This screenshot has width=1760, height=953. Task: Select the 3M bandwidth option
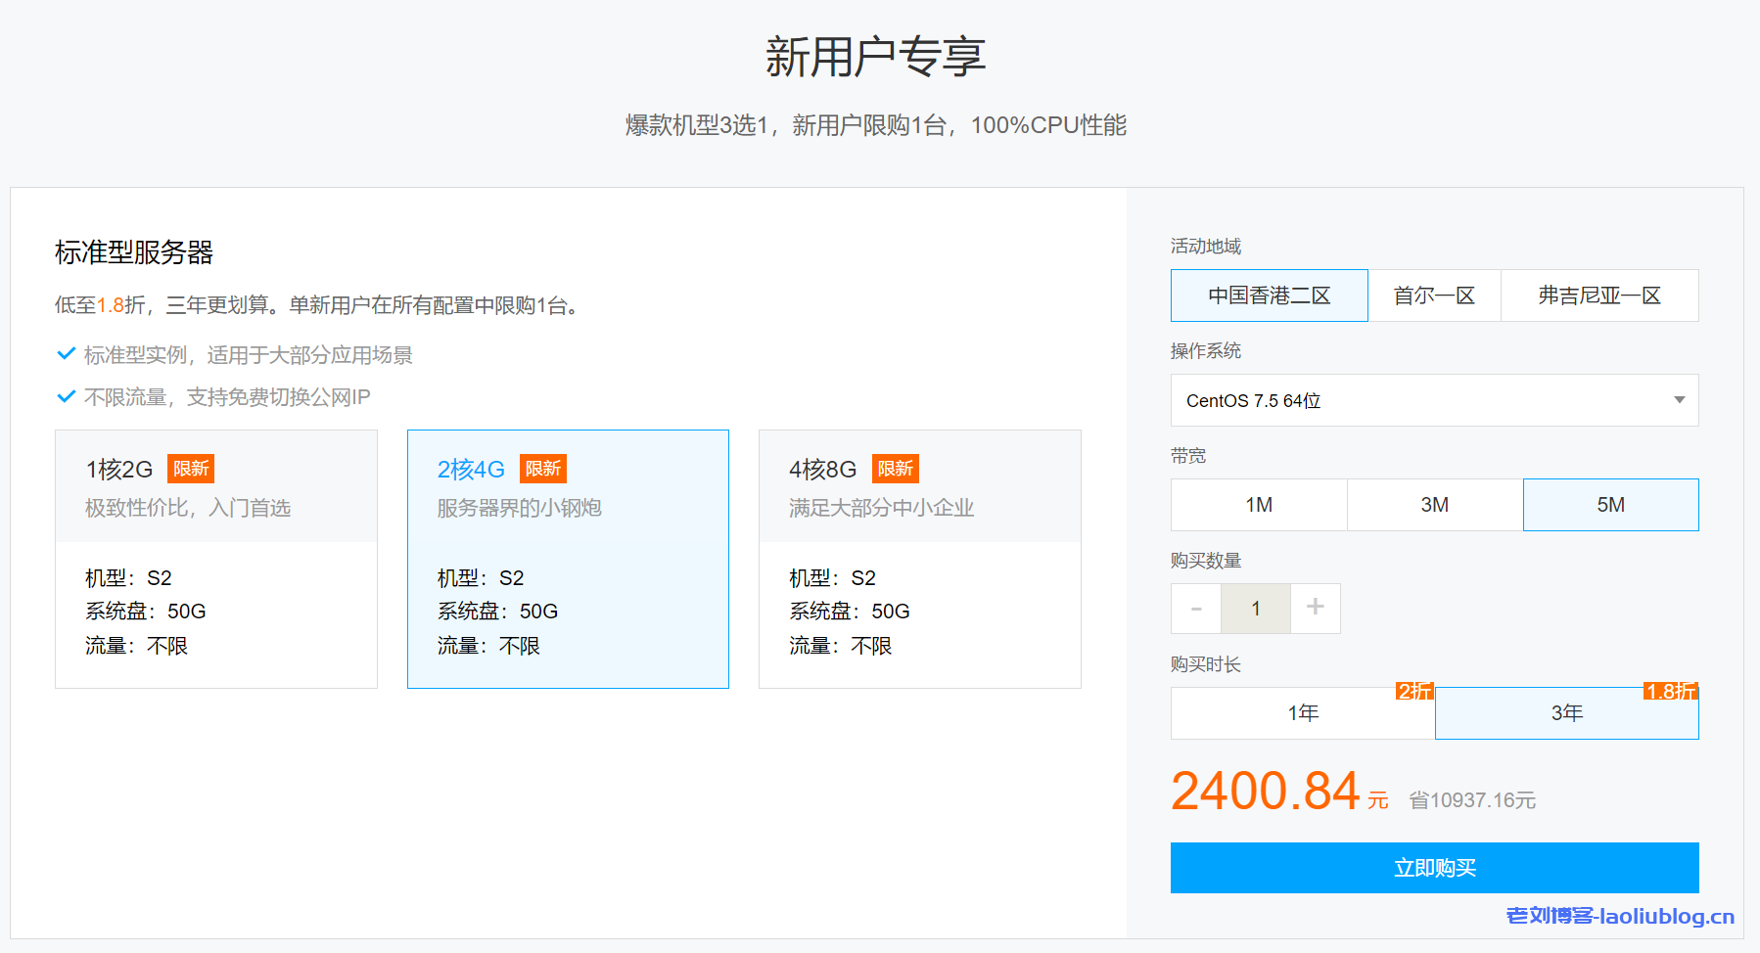click(1434, 505)
